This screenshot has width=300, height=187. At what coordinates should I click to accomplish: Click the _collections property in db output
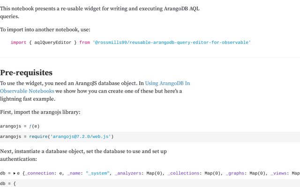coord(183,173)
